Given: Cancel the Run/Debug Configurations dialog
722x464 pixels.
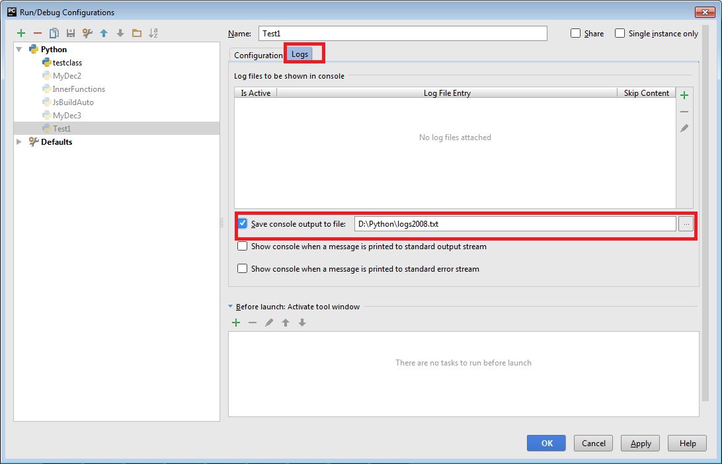Looking at the screenshot, I should [593, 444].
